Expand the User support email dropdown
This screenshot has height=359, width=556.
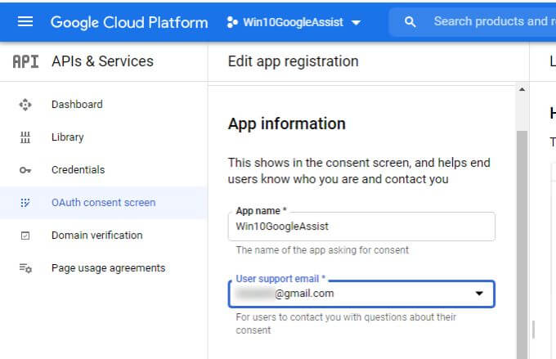pos(479,294)
